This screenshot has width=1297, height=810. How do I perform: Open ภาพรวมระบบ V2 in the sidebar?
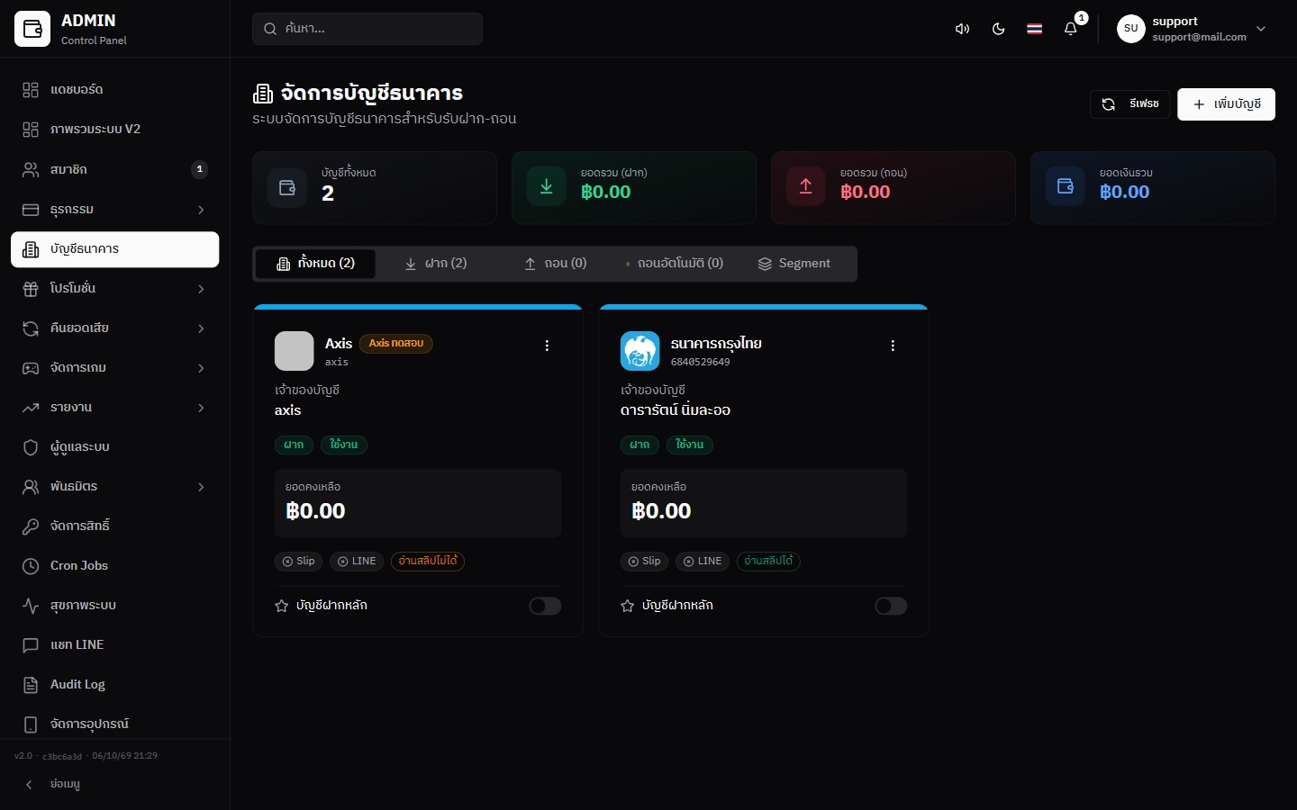pyautogui.click(x=115, y=130)
